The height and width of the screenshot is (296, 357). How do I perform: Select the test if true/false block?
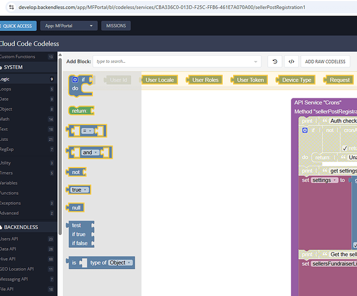pos(80,234)
